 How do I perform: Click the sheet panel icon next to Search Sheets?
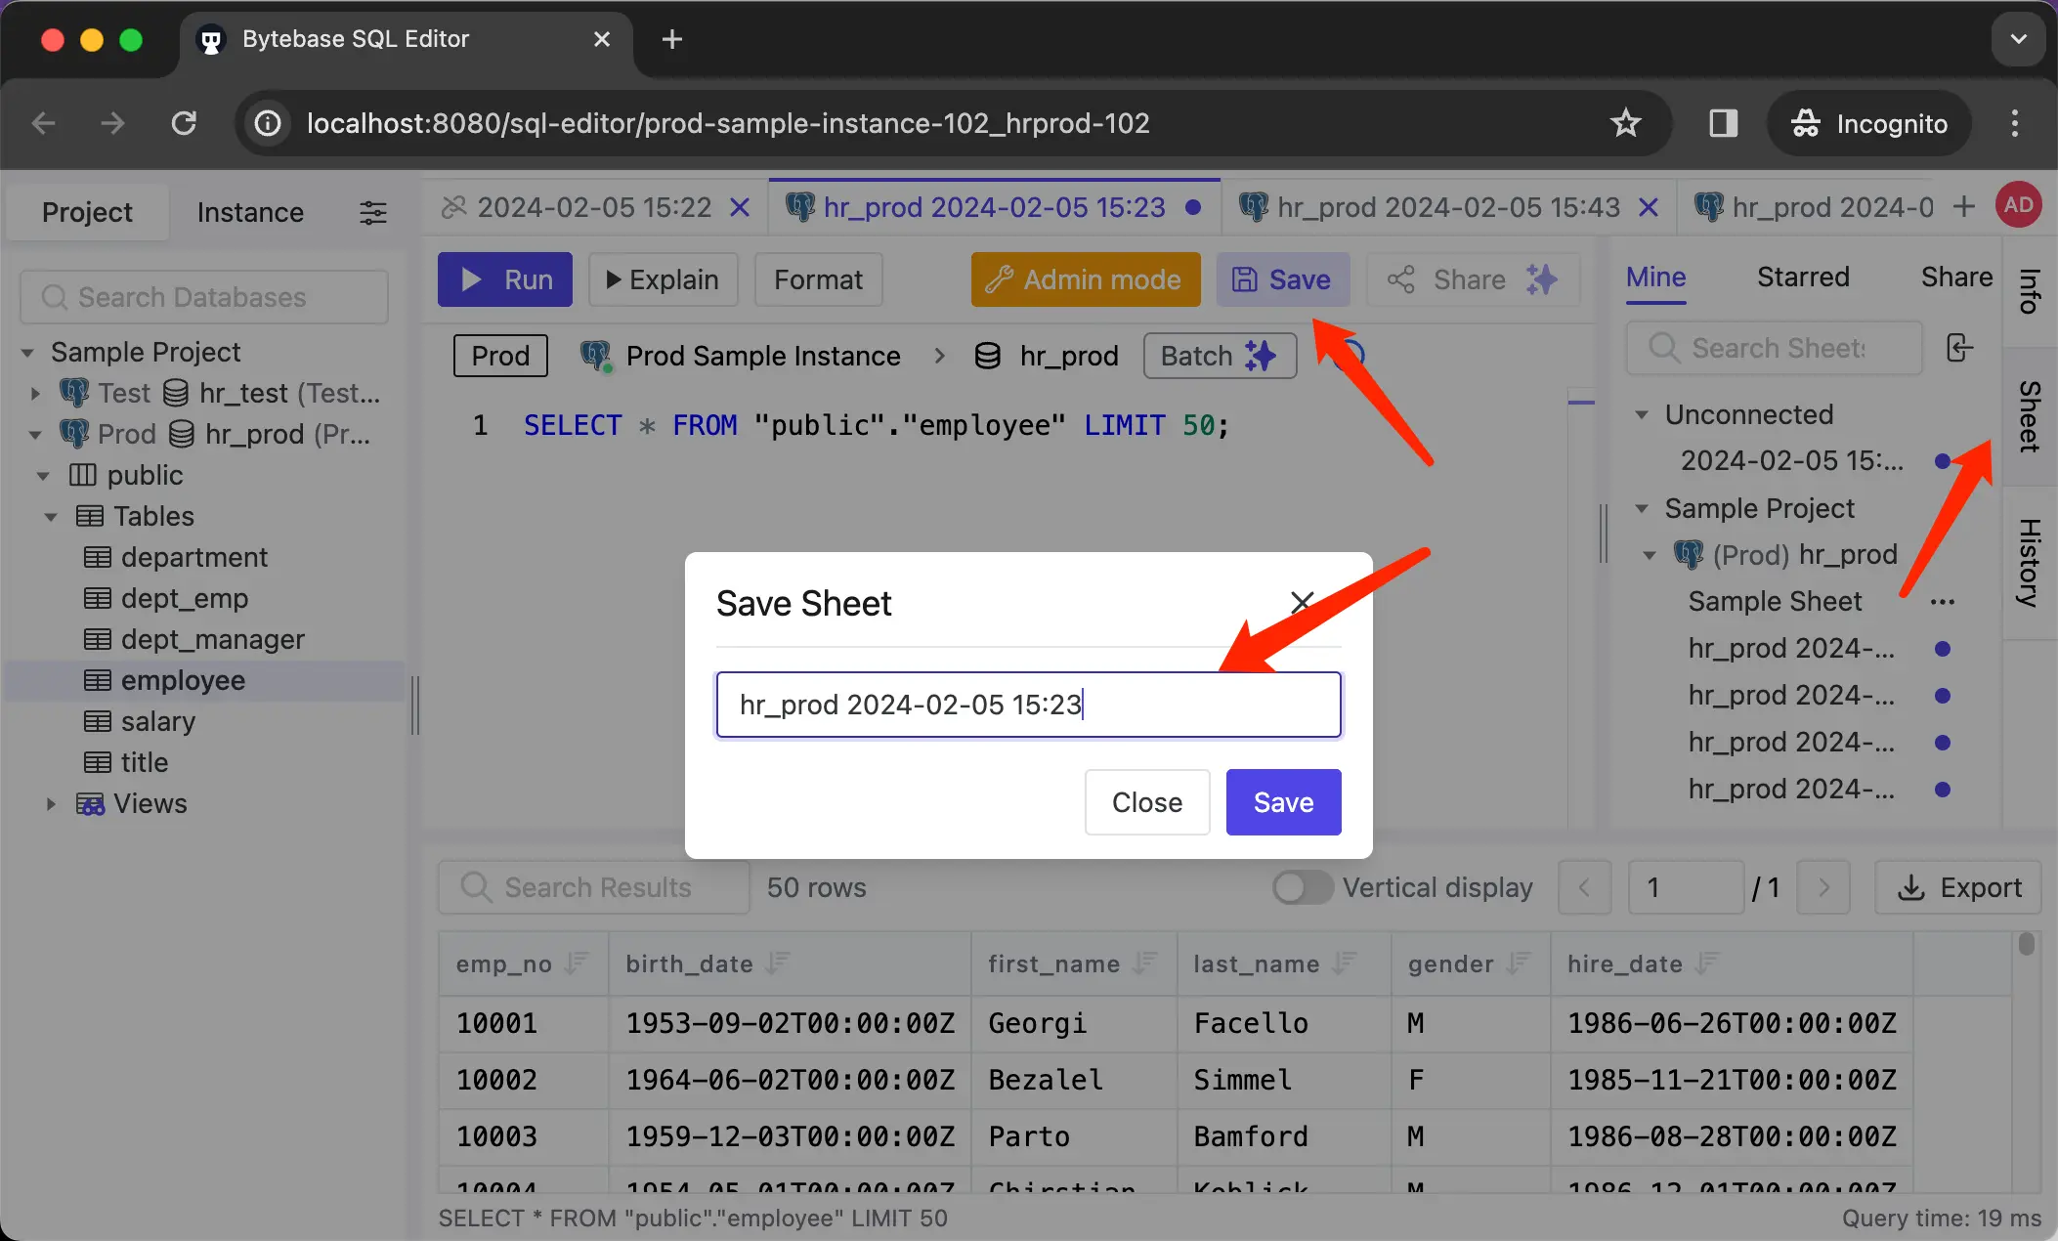[1959, 348]
